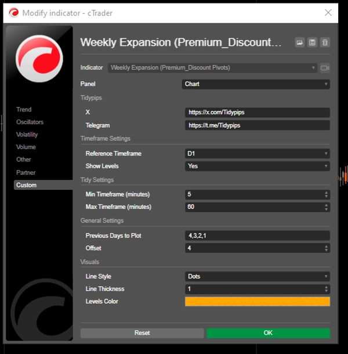This screenshot has width=348, height=354.
Task: Open the Line Style dropdown showing Dots
Action: tap(258, 276)
